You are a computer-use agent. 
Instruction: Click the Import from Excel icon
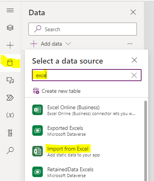(x=37, y=151)
